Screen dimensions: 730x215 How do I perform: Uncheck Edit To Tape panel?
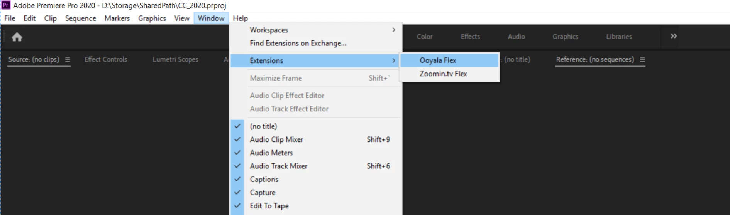point(237,206)
